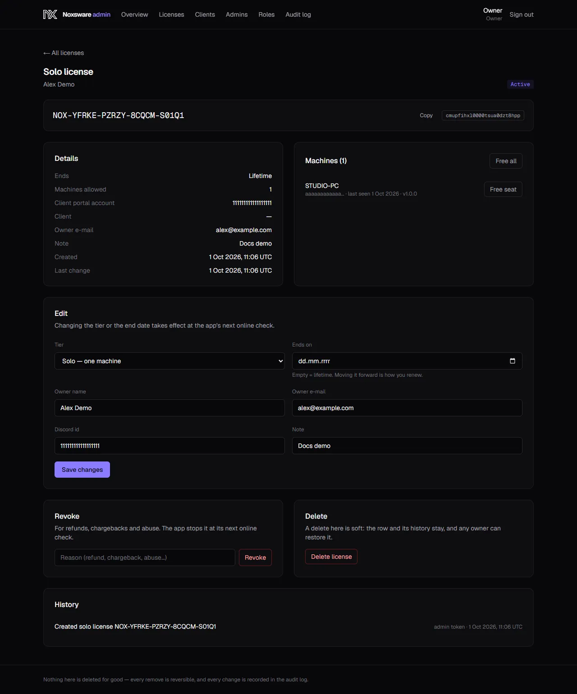Click the cmupfihxl0000tsua0dzt8hpp id chip
This screenshot has width=577, height=694.
[x=483, y=115]
